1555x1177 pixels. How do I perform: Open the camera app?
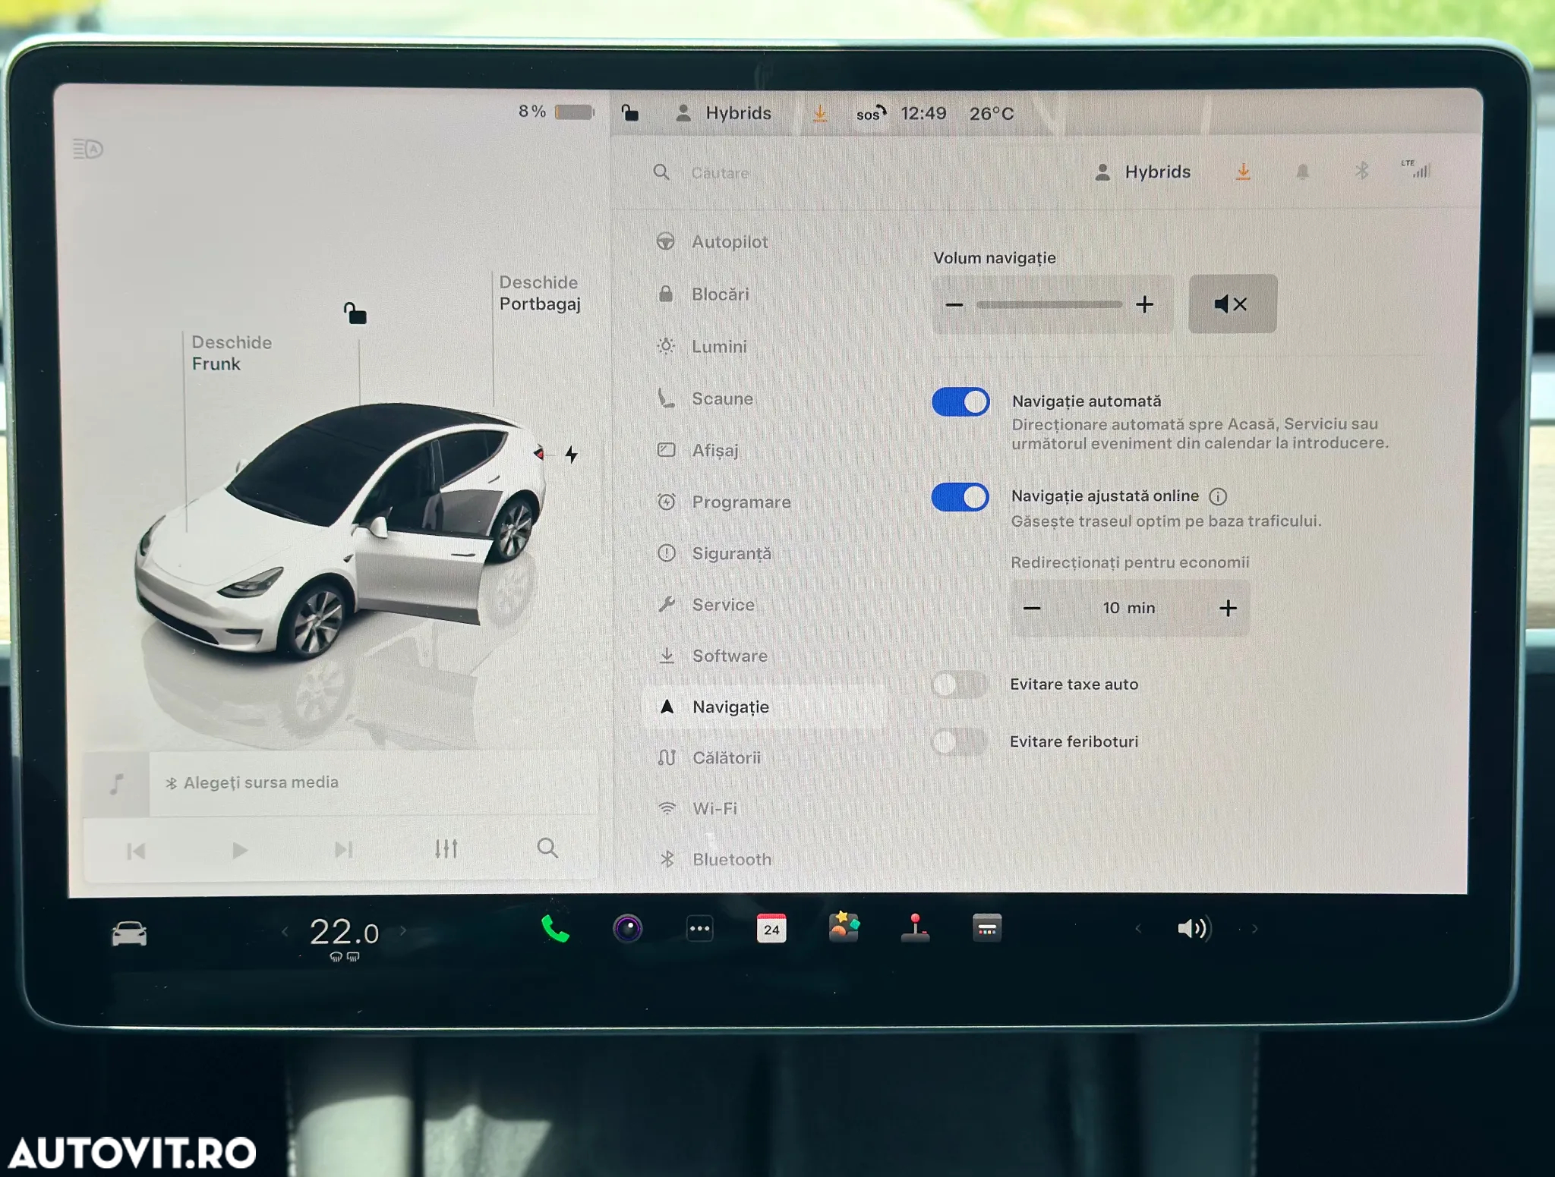point(628,928)
